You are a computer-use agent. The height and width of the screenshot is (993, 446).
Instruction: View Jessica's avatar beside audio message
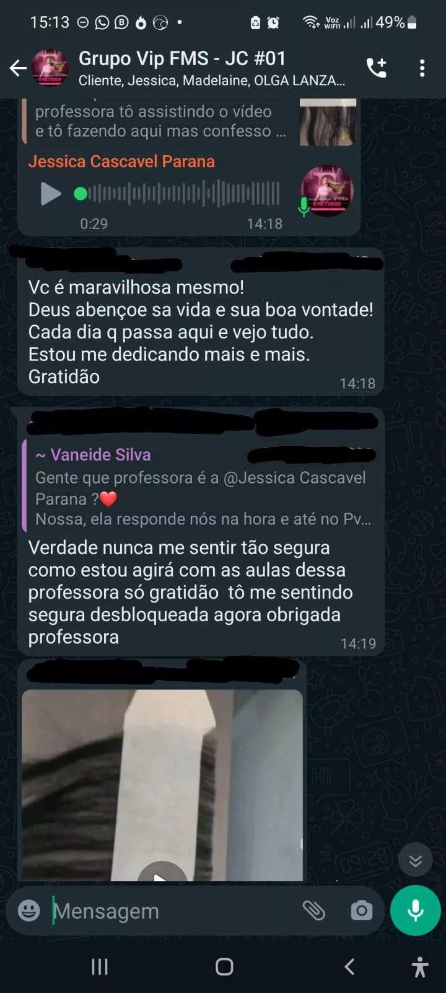tap(327, 191)
